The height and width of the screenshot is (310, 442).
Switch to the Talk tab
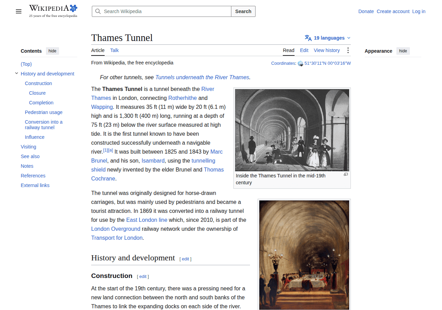114,50
